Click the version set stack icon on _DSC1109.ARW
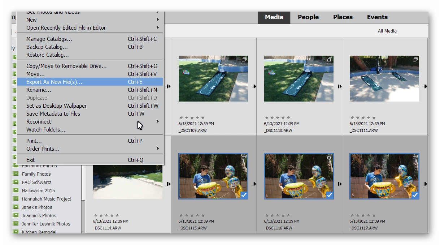Viewport: 440px width, 245px height. pyautogui.click(x=244, y=59)
